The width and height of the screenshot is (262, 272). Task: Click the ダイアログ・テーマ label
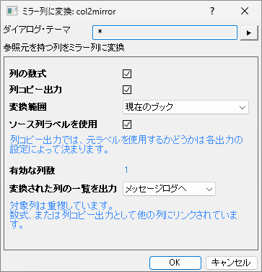pyautogui.click(x=37, y=30)
